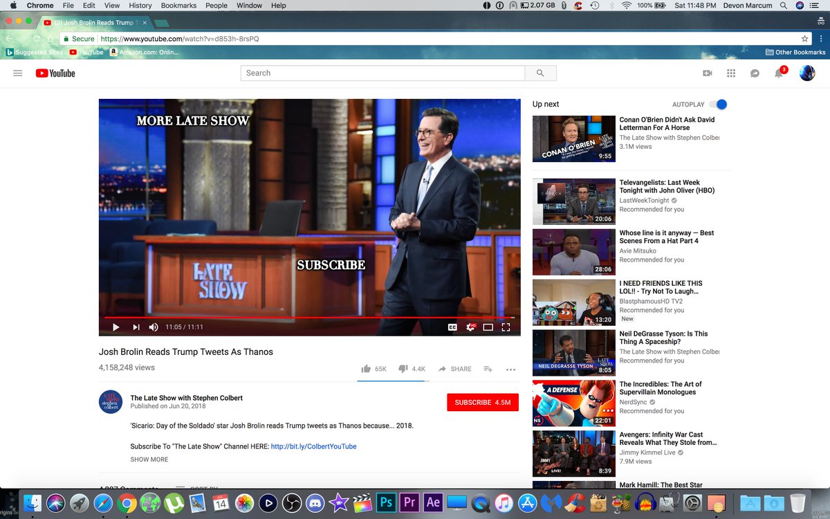Open Final Cut Pro from the dock
This screenshot has width=830, height=519.
[362, 502]
